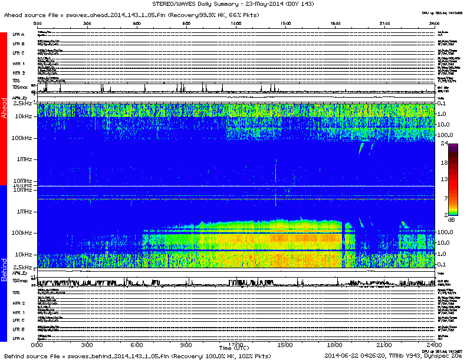Viewport: 467px width, 360px height.
Task: Click the APM_Ey label in Behind section
Action: coord(19,273)
